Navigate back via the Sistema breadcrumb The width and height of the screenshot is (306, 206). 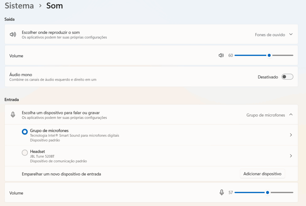19,5
